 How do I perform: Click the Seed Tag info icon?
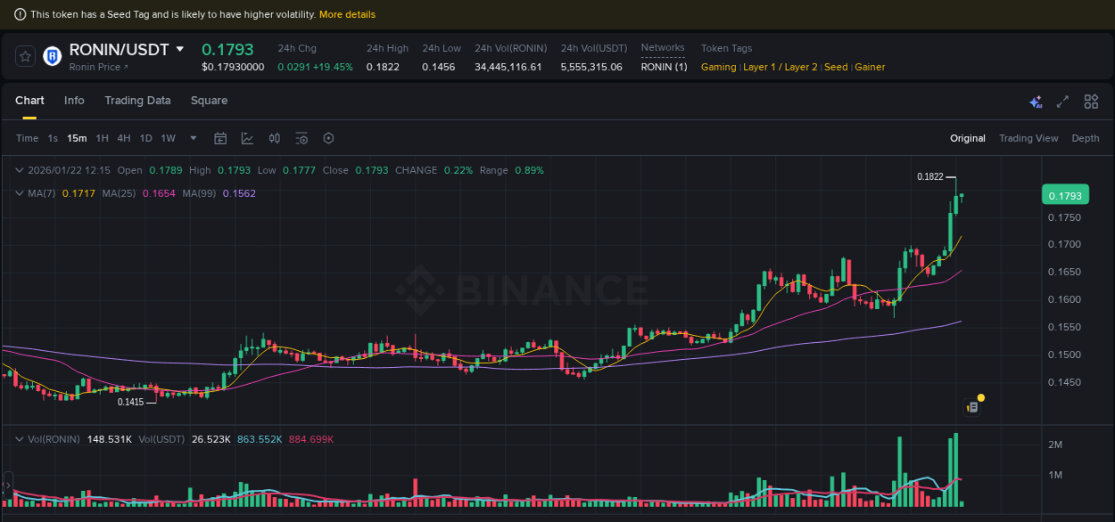click(x=20, y=14)
